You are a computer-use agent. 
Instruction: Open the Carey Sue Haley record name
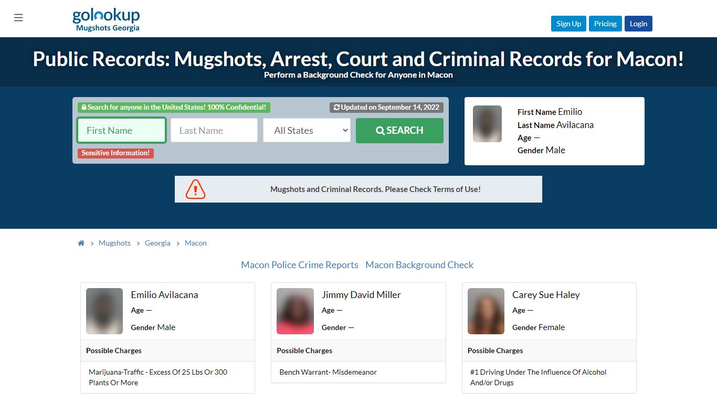[x=546, y=295]
